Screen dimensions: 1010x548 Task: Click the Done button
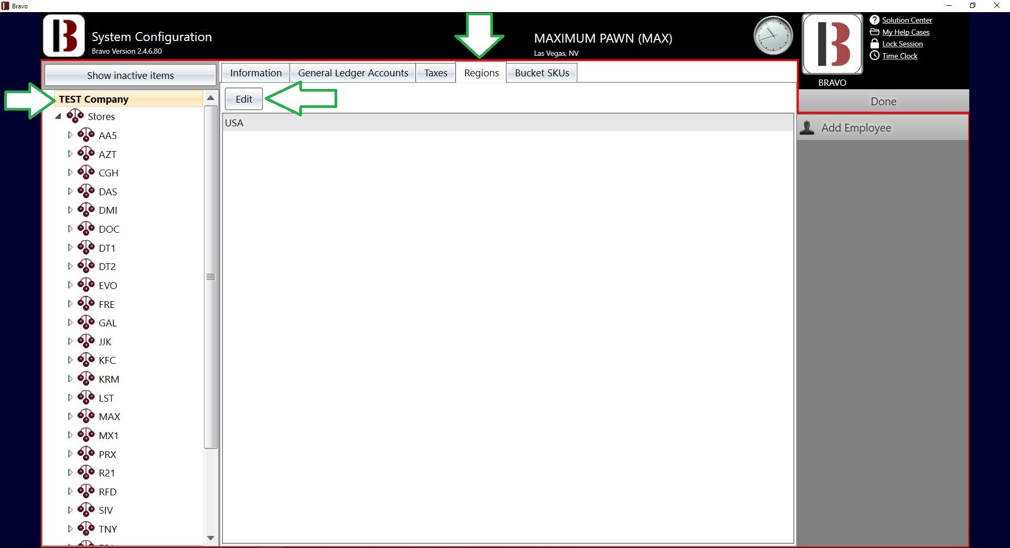[883, 101]
